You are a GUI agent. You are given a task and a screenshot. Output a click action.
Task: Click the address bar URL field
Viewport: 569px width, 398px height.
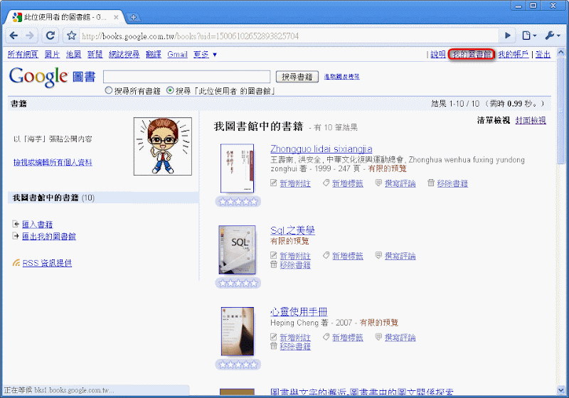tap(289, 36)
